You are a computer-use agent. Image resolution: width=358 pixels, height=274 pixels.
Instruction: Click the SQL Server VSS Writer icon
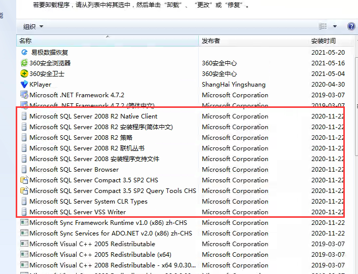[24, 212]
